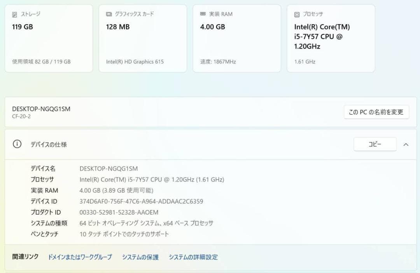Open システムの詳細設定 link
The width and height of the screenshot is (420, 273).
tap(193, 257)
